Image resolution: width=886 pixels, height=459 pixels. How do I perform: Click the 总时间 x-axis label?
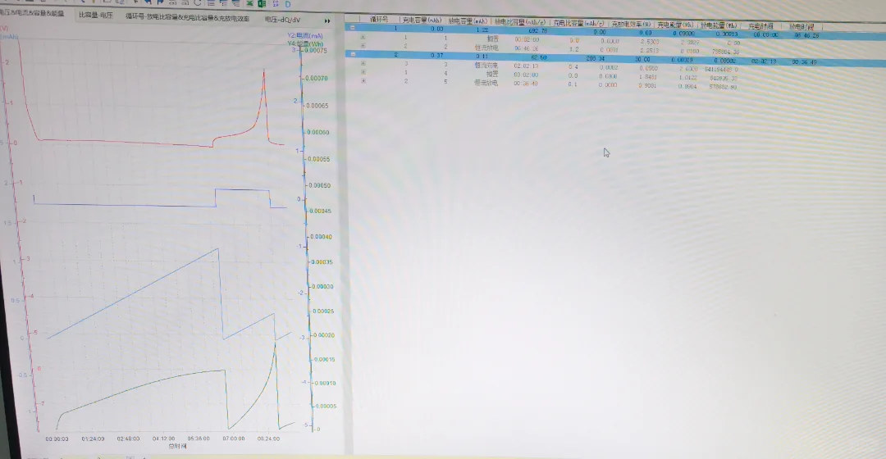pyautogui.click(x=177, y=446)
